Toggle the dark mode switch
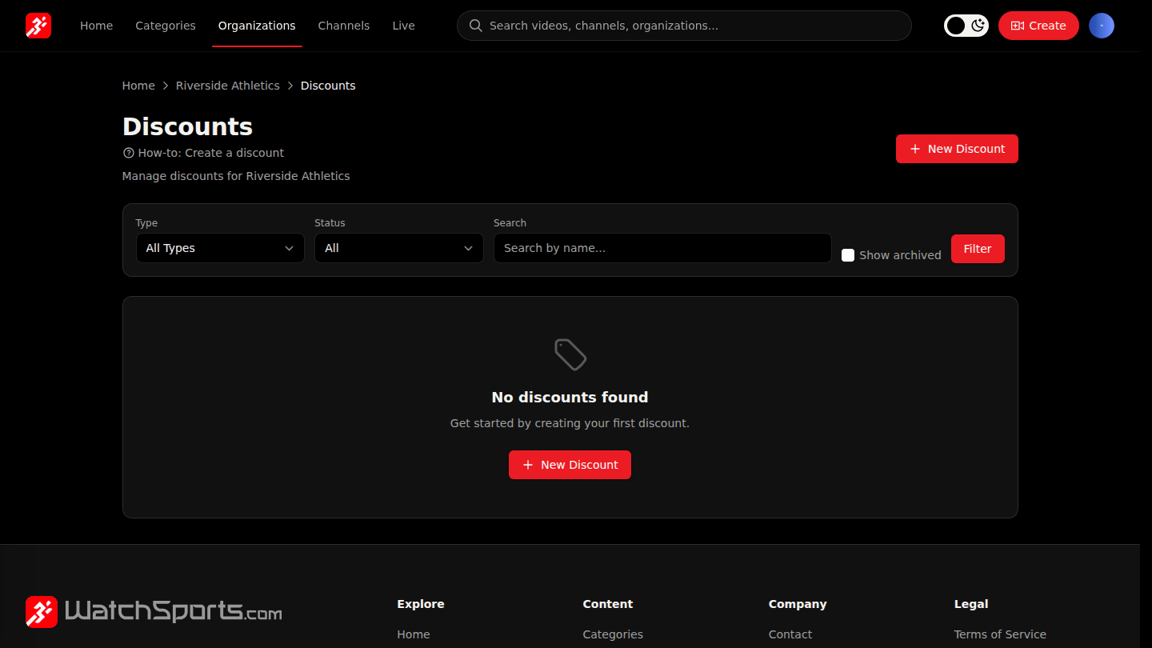Viewport: 1152px width, 648px height. pos(966,26)
